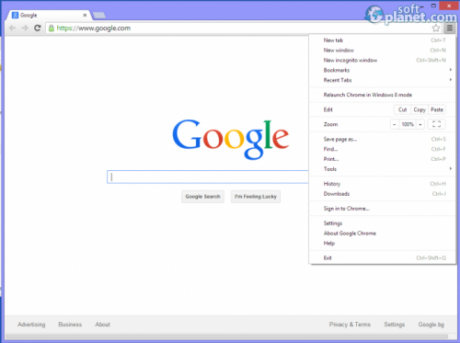The height and width of the screenshot is (343, 460).
Task: Click the Google tab favicon
Action: point(15,15)
